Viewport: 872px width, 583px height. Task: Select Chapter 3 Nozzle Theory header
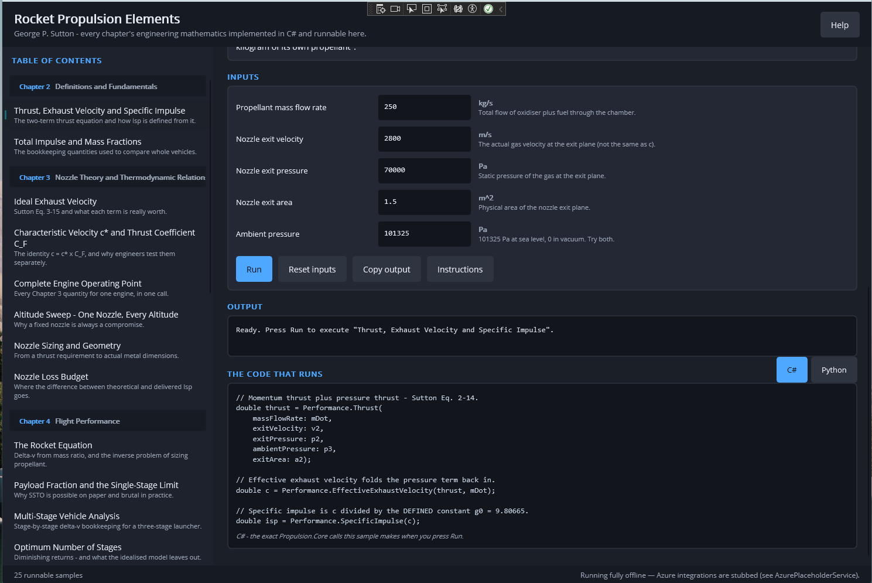[108, 177]
